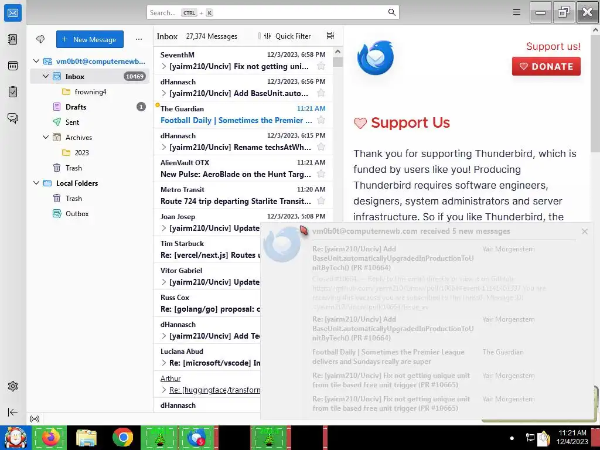Expand the Luciana Abud thread
Image resolution: width=600 pixels, height=450 pixels.
pyautogui.click(x=164, y=363)
